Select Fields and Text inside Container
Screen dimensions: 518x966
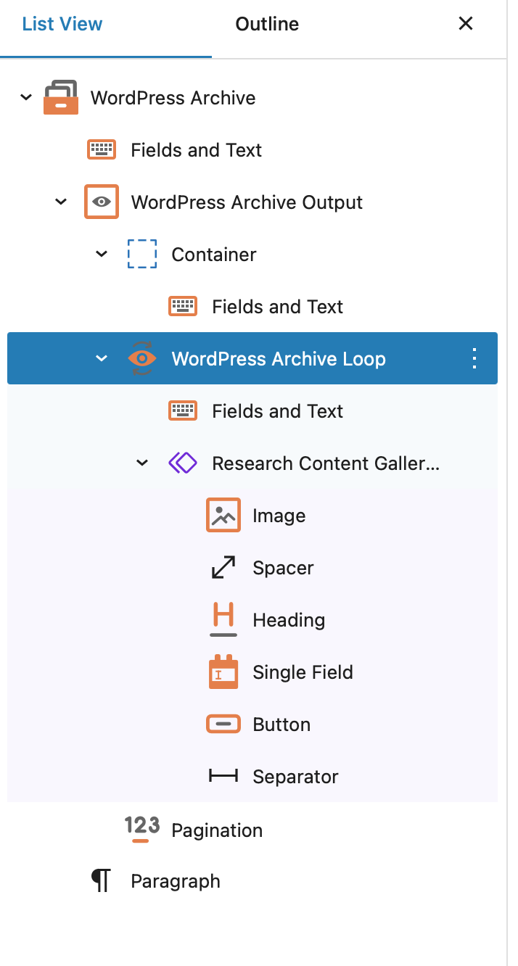pos(252,307)
